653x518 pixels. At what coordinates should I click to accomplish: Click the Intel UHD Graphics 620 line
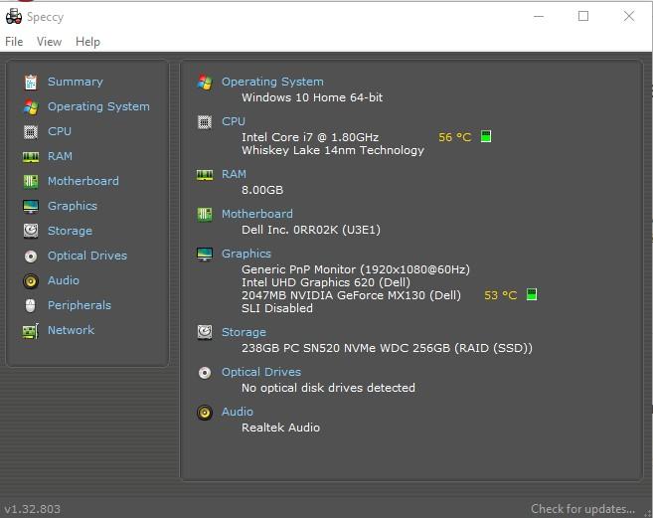coord(326,282)
